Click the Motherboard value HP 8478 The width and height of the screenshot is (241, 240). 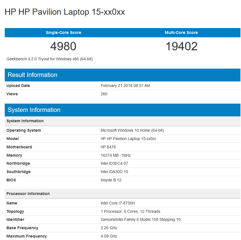tap(108, 147)
